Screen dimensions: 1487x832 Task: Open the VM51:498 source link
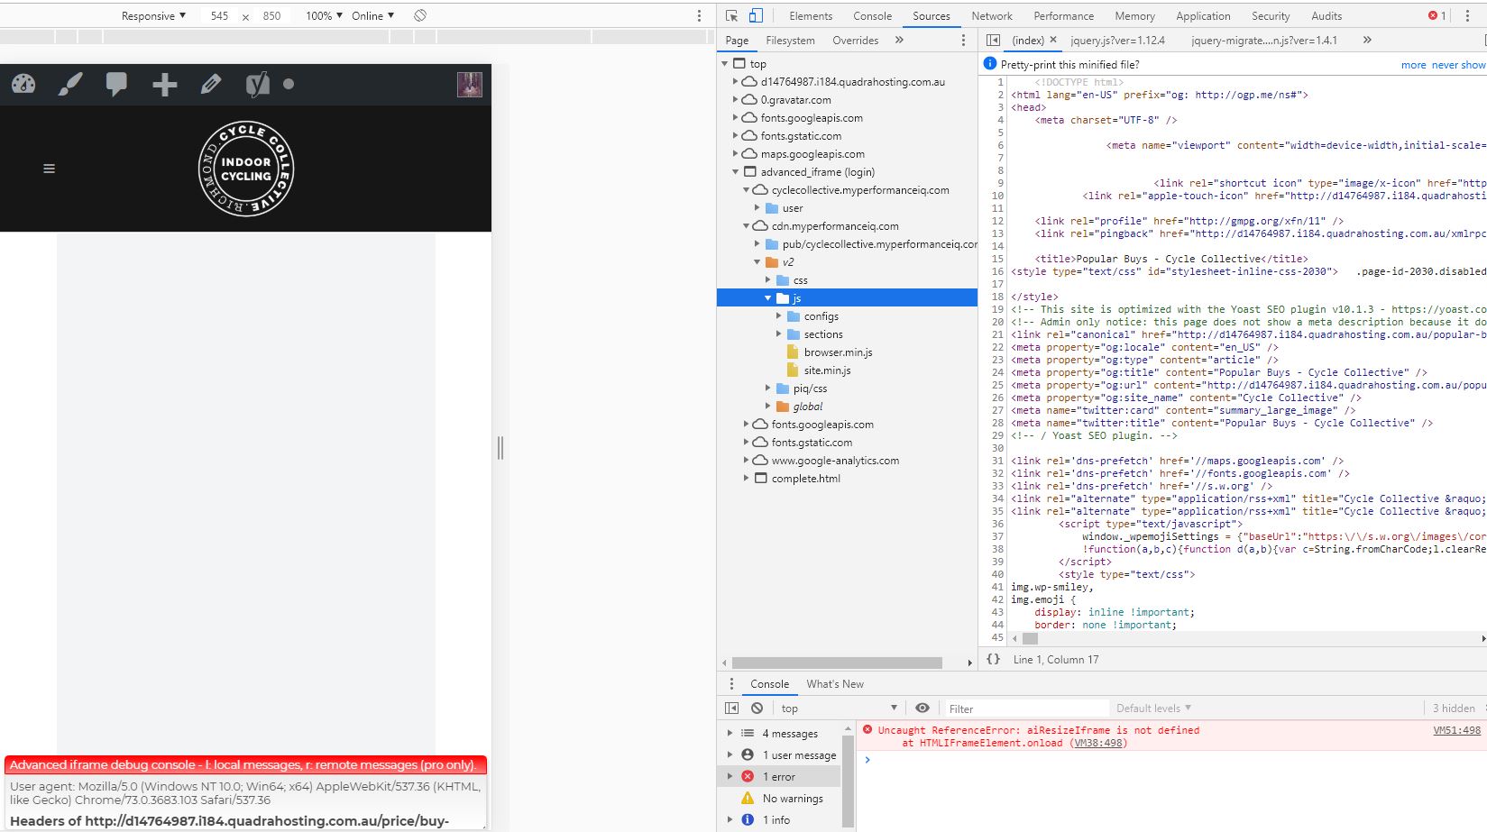[x=1456, y=731]
